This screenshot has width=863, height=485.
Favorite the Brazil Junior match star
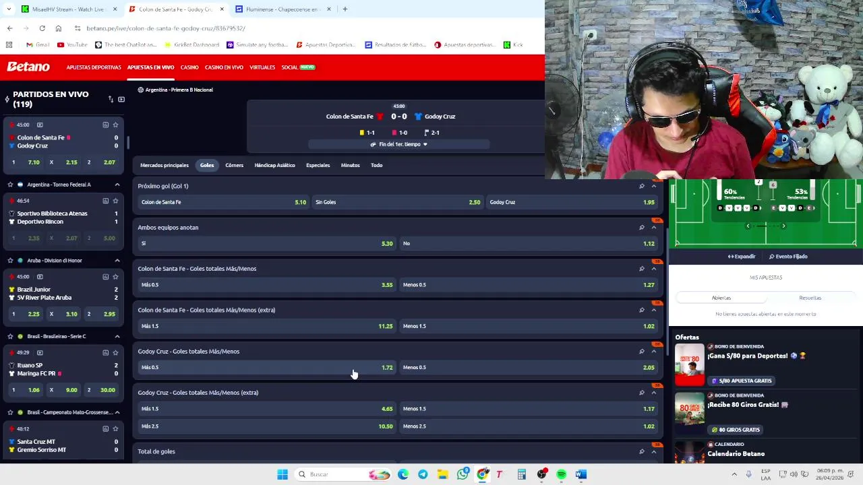click(x=115, y=277)
